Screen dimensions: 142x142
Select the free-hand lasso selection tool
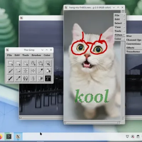point(26,63)
